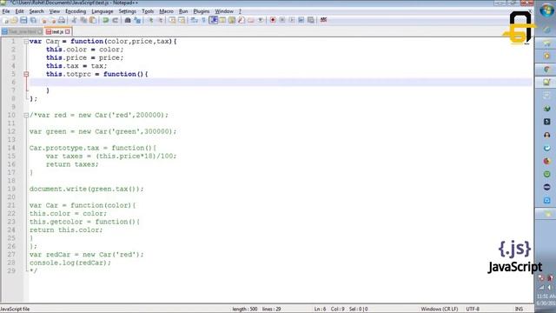Start macro recording with red Record icon

(273, 20)
